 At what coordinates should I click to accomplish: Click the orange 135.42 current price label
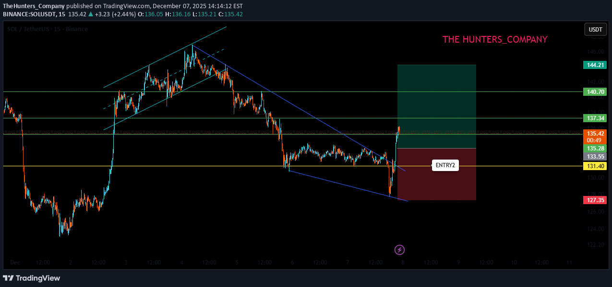(x=595, y=133)
